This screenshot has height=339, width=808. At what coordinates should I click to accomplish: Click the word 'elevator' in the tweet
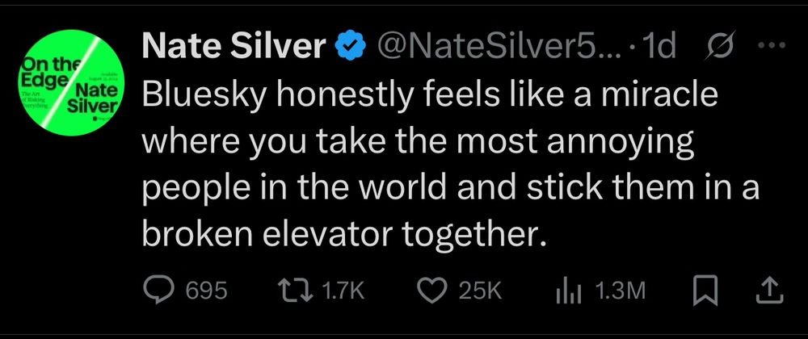point(332,234)
